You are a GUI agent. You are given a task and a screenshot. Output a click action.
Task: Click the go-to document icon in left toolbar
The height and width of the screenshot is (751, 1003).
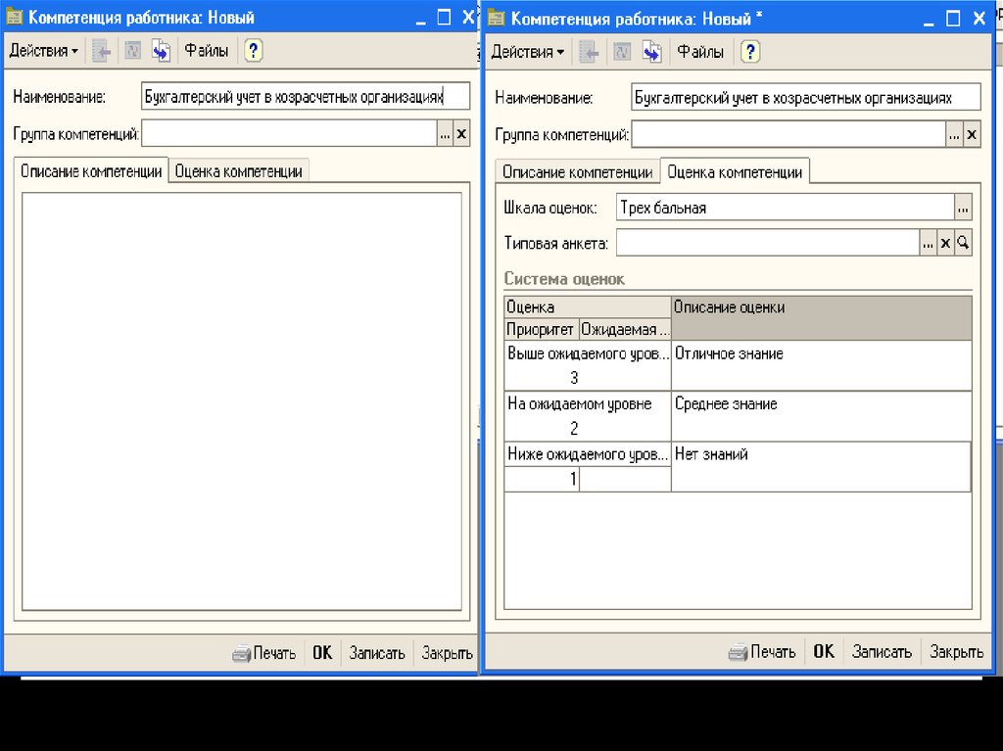coord(161,51)
